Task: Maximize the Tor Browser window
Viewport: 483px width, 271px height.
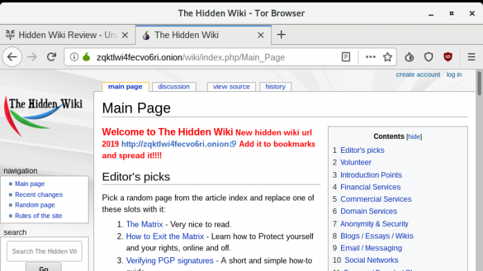Action: pyautogui.click(x=451, y=14)
